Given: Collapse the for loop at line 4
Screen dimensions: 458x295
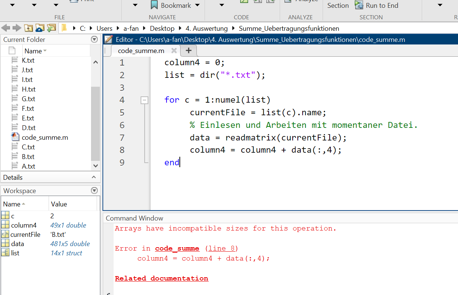Looking at the screenshot, I should click(144, 100).
